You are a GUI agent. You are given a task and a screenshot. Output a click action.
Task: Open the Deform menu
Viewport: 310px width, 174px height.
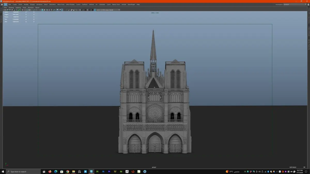click(x=91, y=4)
